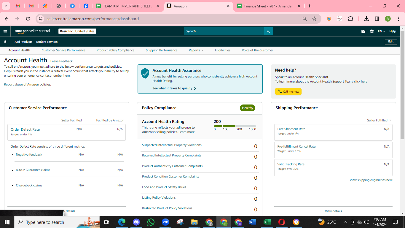Click the browser address bar URL
The image size is (405, 228).
pos(93,19)
